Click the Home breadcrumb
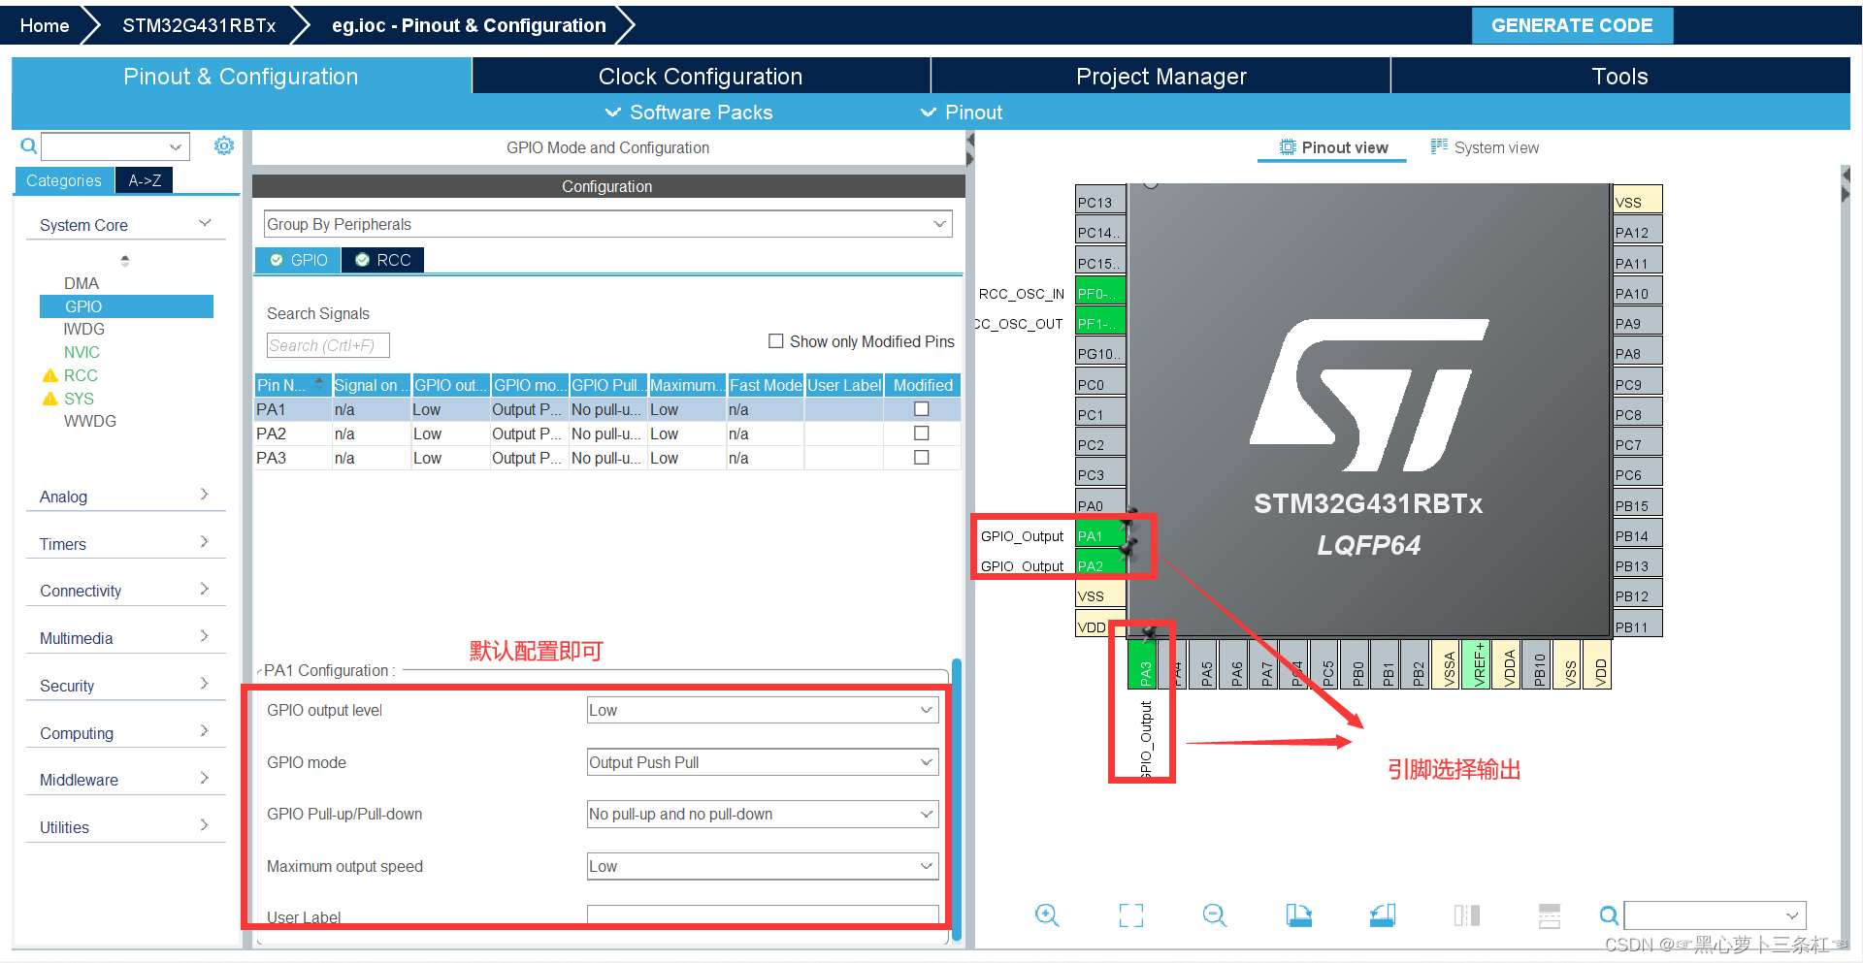Viewport: 1863px width, 963px height. coord(45,25)
